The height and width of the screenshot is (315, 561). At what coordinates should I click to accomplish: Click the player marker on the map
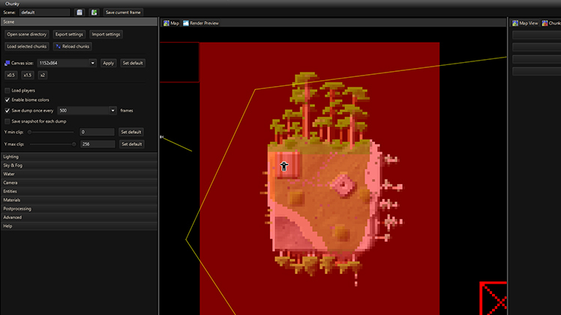click(x=284, y=165)
